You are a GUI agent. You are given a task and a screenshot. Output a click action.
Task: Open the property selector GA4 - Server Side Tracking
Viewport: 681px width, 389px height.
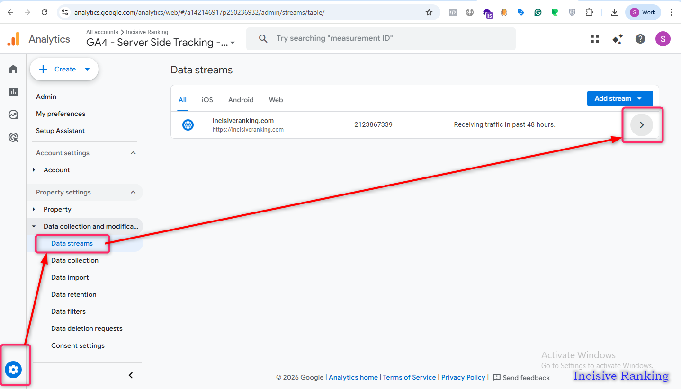(x=161, y=43)
